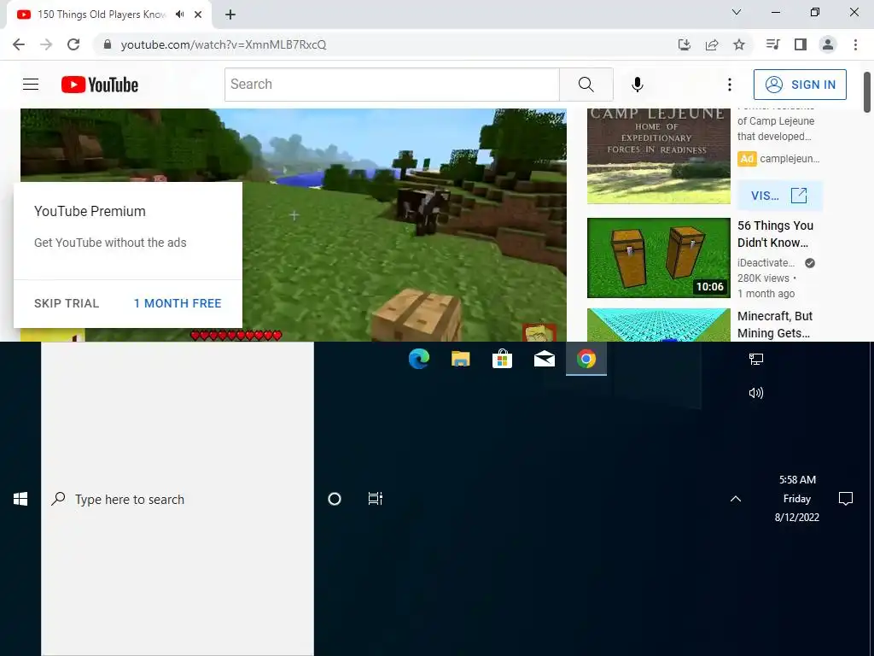Open File Explorer from taskbar
This screenshot has width=874, height=656.
460,359
